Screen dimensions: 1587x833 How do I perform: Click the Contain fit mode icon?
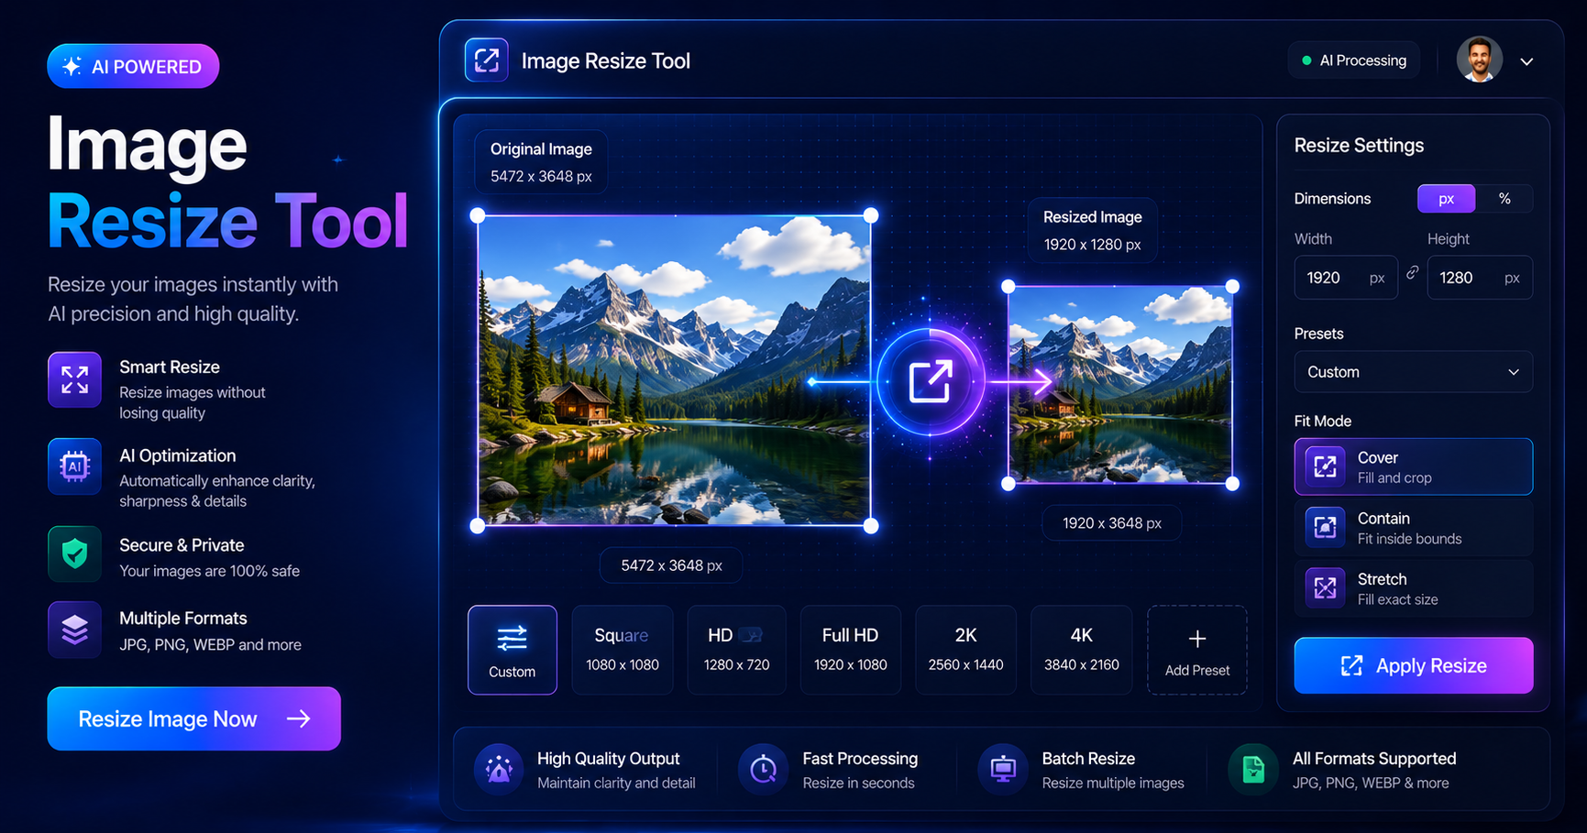point(1325,527)
